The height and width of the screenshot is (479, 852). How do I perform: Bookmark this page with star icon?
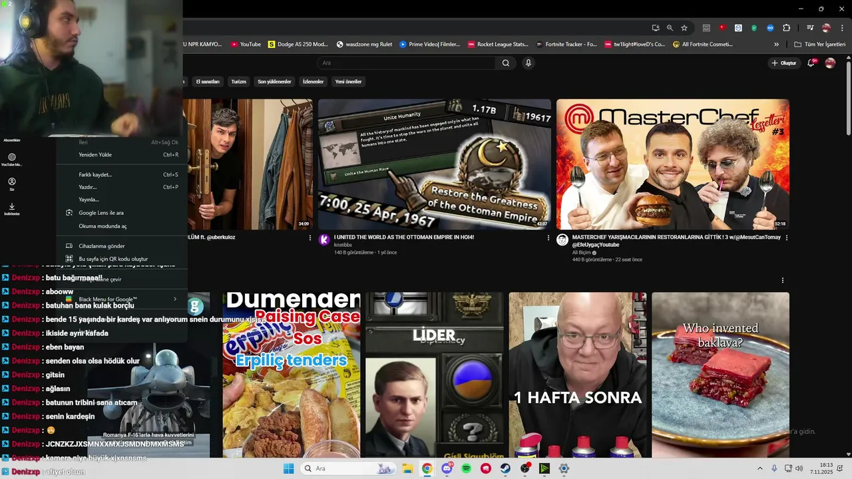[684, 28]
